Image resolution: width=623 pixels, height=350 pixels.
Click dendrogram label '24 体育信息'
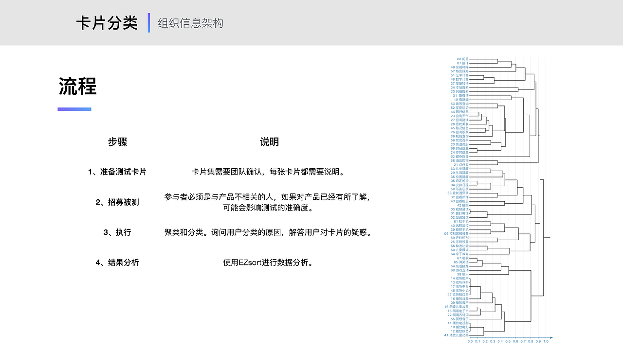[x=460, y=152]
